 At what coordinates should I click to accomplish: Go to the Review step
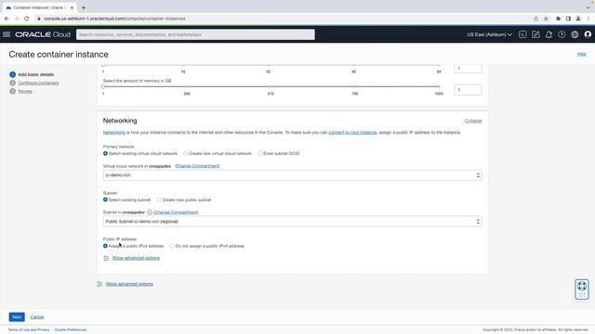pos(25,91)
